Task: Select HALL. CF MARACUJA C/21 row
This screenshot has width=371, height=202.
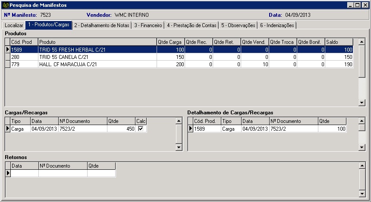Action: pyautogui.click(x=97, y=64)
